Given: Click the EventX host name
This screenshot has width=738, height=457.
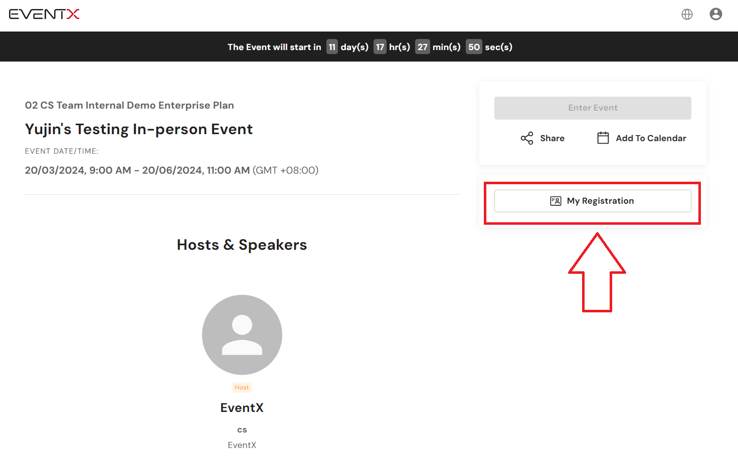Looking at the screenshot, I should [x=242, y=408].
